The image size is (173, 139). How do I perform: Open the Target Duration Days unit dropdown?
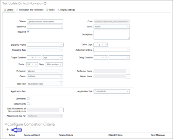pyautogui.click(x=53, y=58)
